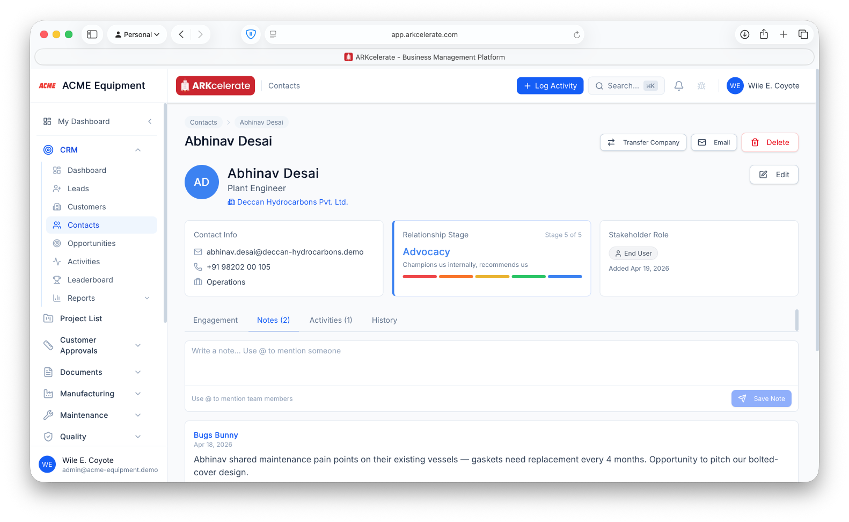The width and height of the screenshot is (849, 522).
Task: Click the phone icon in Contact Info
Action: tap(198, 267)
